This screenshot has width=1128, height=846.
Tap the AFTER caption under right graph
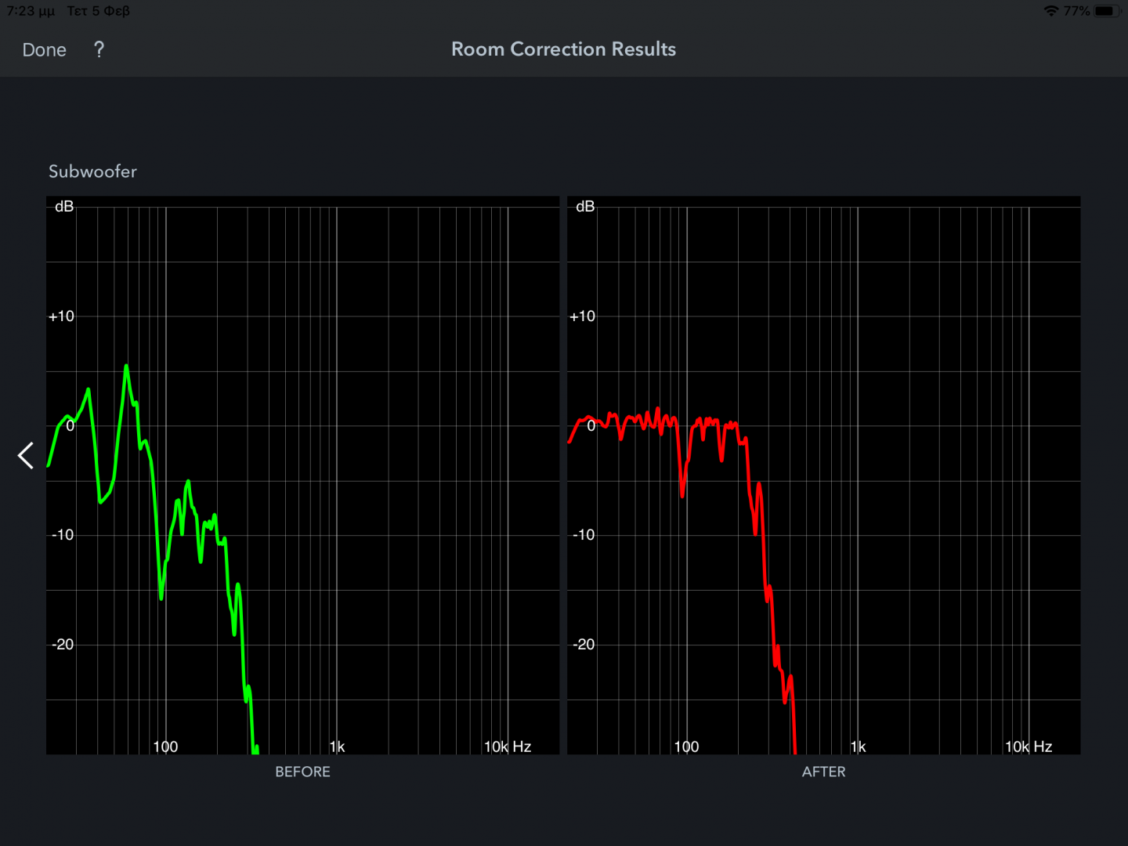pyautogui.click(x=823, y=772)
